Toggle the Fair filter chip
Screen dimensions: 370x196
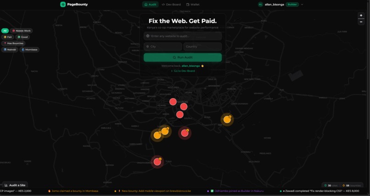pyautogui.click(x=7, y=37)
